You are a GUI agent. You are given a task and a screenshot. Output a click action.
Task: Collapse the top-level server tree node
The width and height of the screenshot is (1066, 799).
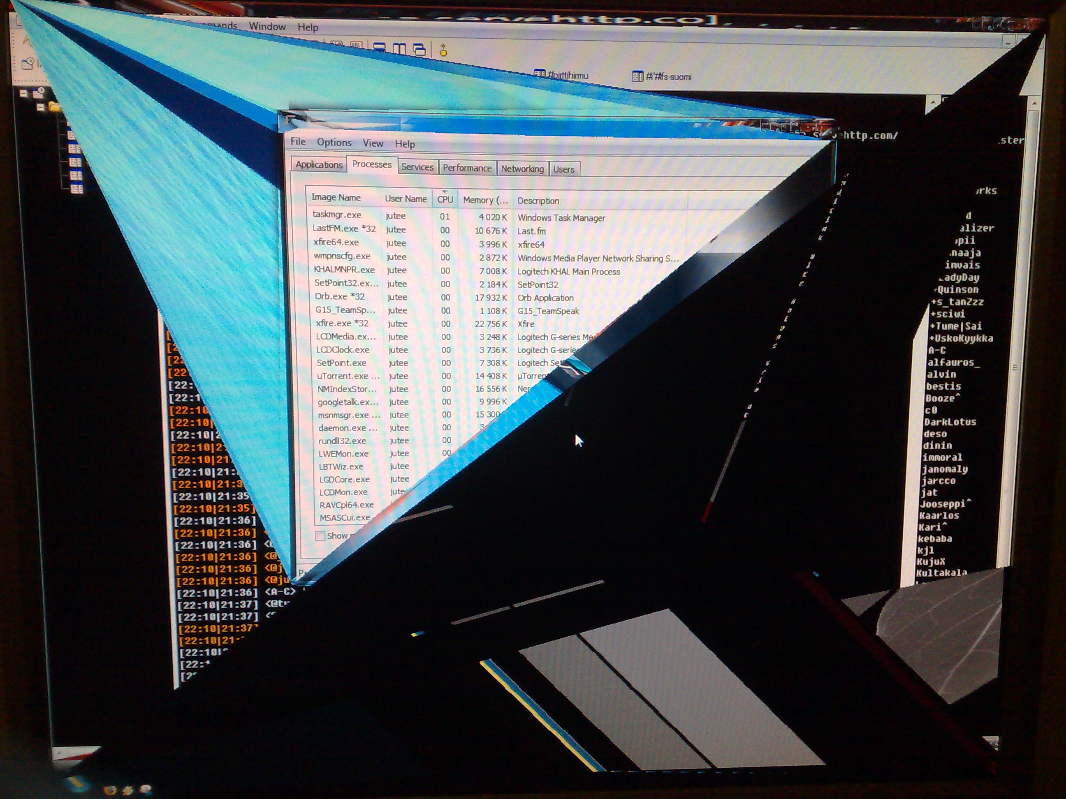point(23,93)
